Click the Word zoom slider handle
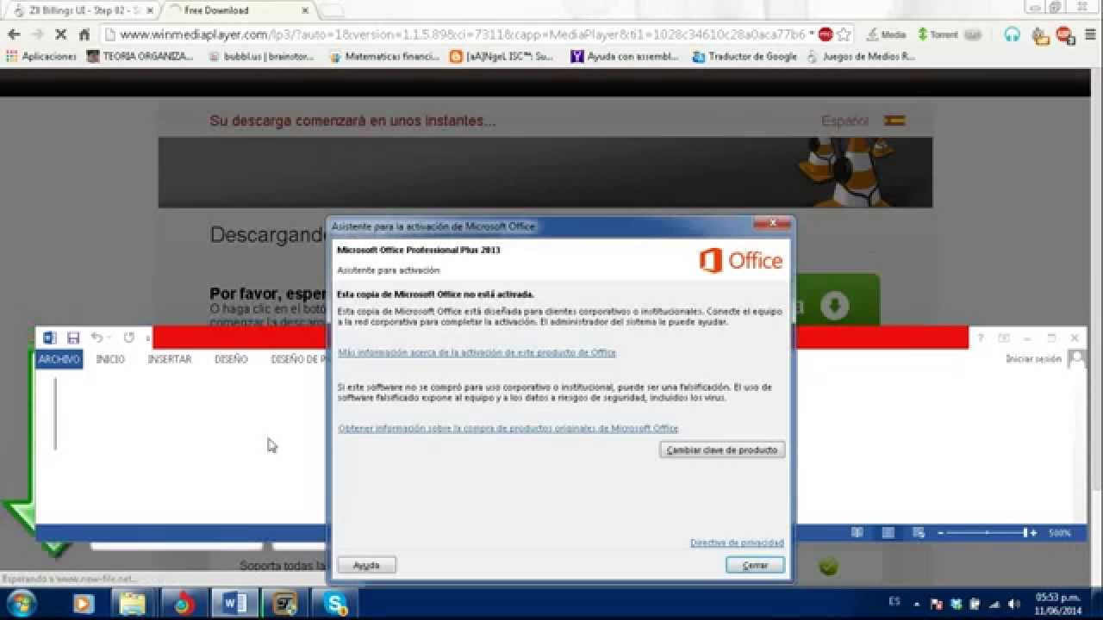 1025,533
